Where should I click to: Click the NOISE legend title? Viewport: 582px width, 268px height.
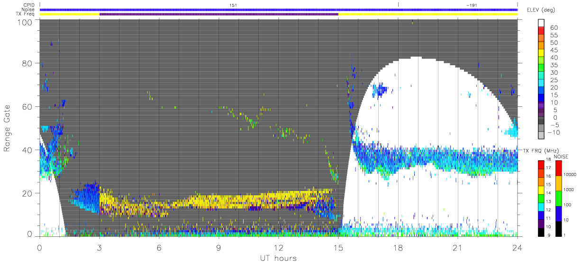(561, 156)
